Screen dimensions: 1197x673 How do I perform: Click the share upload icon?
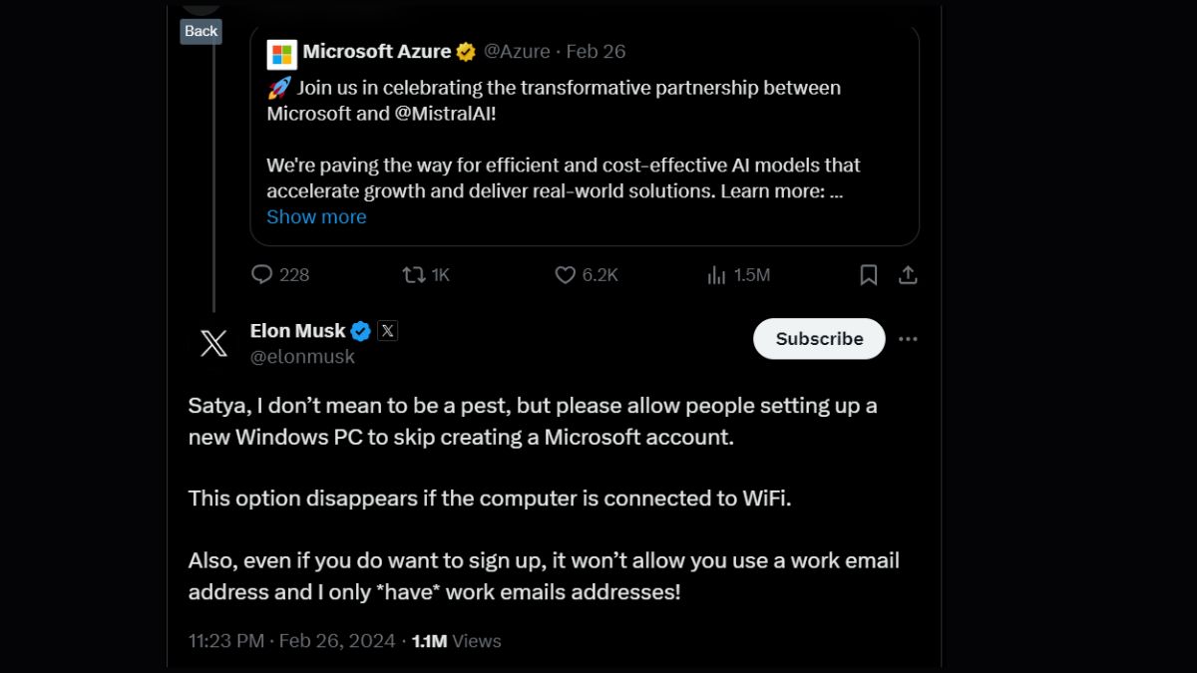[x=908, y=274]
